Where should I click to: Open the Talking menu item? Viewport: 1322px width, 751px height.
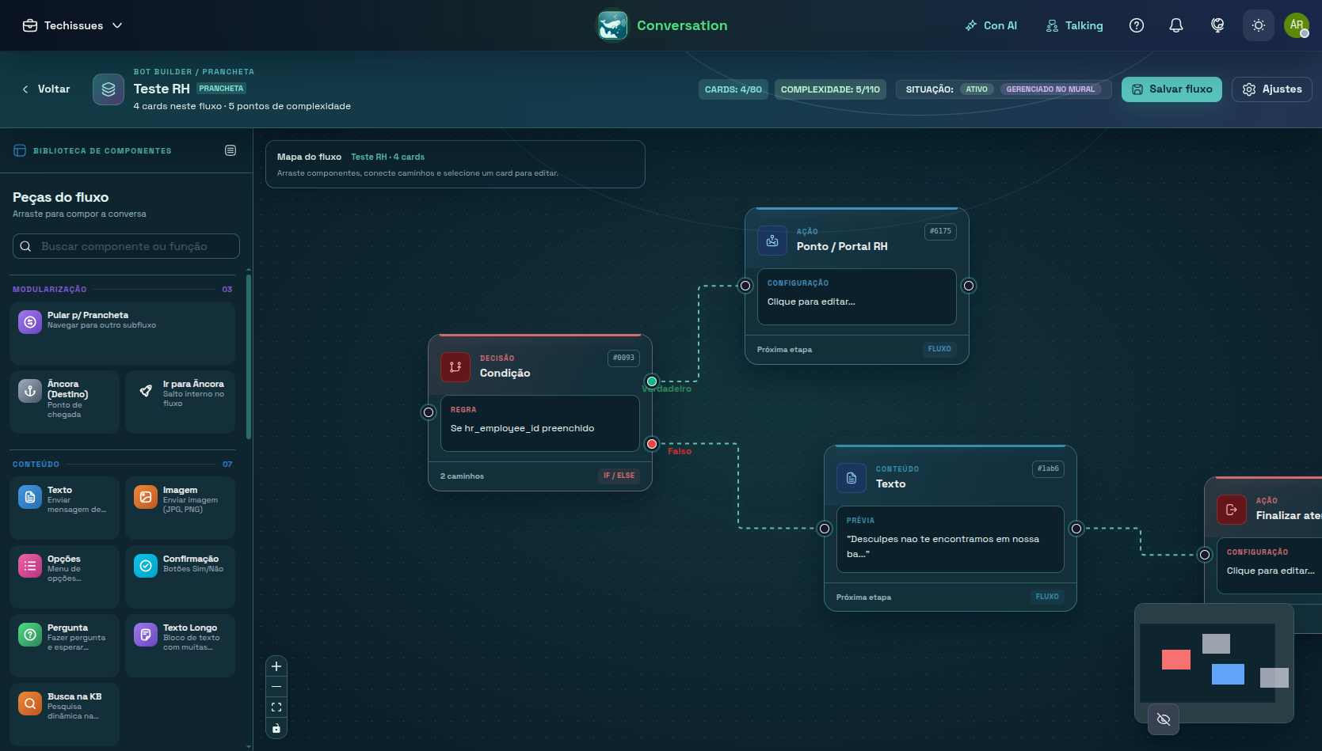click(1074, 25)
